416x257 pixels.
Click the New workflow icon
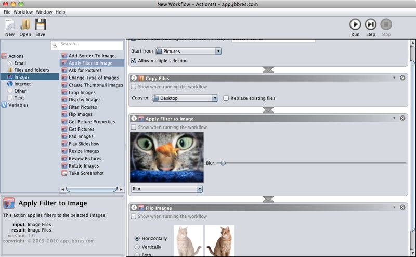point(10,24)
